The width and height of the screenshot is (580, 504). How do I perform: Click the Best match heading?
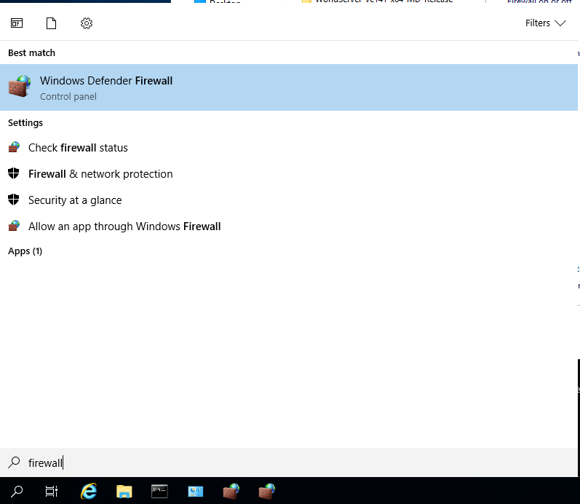32,53
